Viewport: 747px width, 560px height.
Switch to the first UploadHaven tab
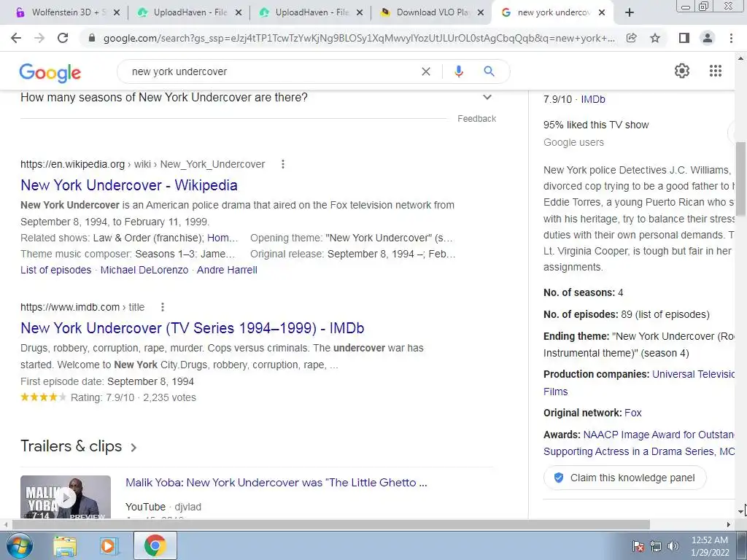(190, 12)
